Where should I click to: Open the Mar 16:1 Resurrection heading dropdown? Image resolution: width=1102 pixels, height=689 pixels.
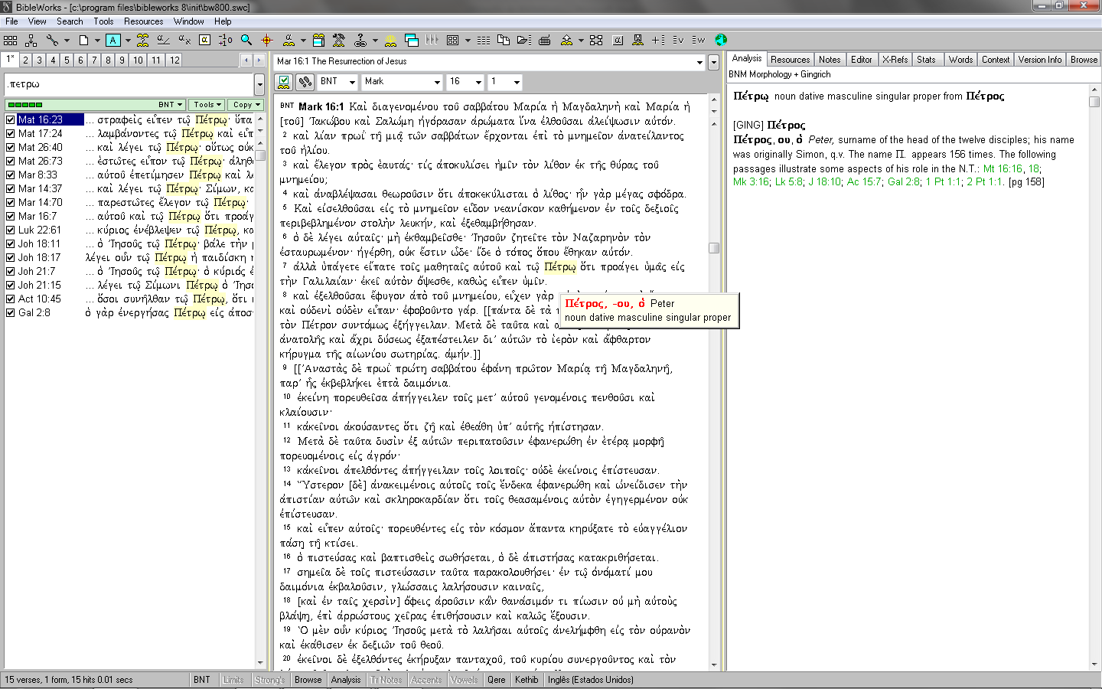pos(699,62)
